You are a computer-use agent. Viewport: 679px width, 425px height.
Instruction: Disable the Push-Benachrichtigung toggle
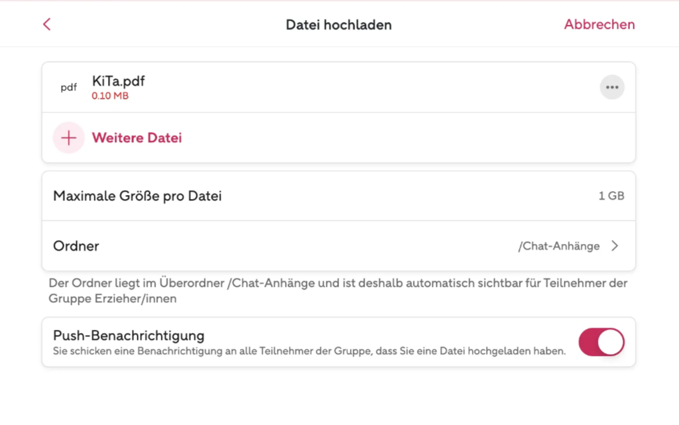click(x=601, y=342)
